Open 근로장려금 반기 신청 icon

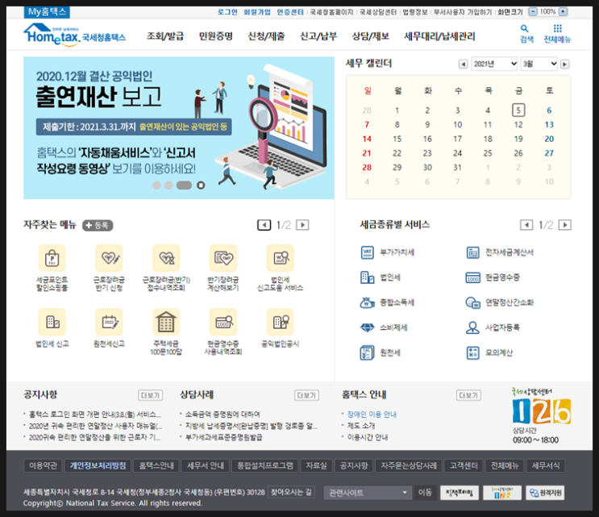[109, 258]
